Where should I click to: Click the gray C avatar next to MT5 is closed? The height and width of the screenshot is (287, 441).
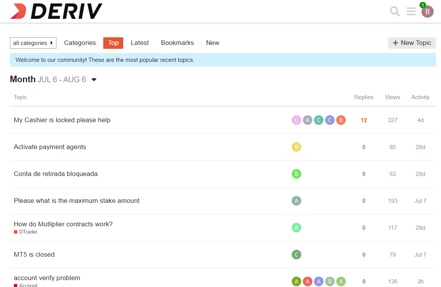click(x=296, y=254)
